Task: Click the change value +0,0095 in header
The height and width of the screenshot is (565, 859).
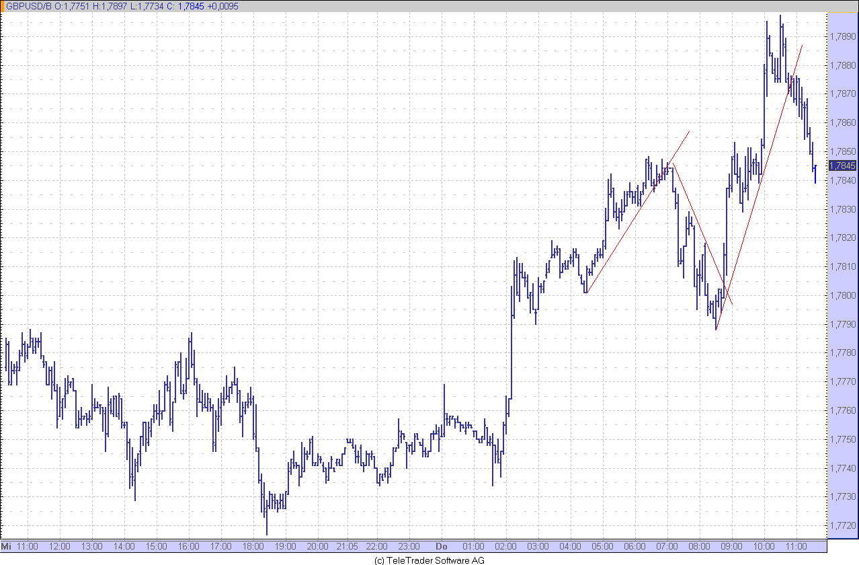Action: [222, 6]
